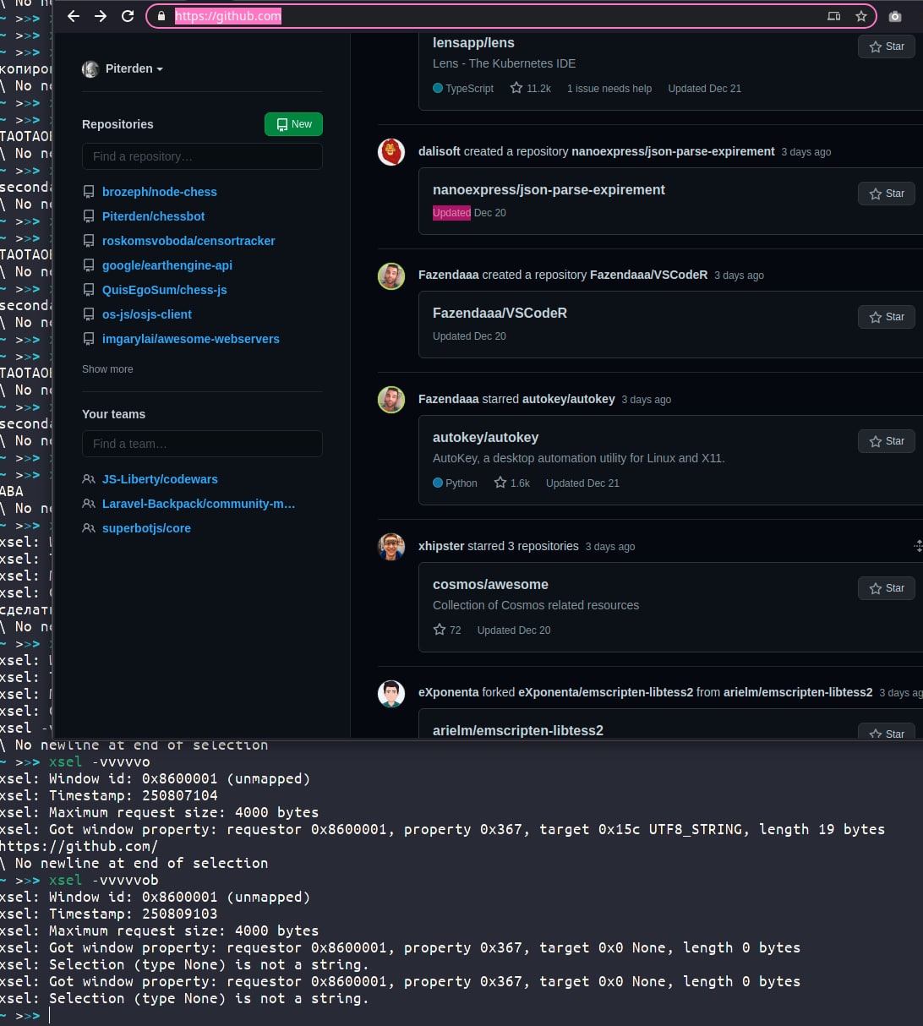Open QuisEgoSum/chess-js repository
The width and height of the screenshot is (923, 1026).
pyautogui.click(x=165, y=290)
